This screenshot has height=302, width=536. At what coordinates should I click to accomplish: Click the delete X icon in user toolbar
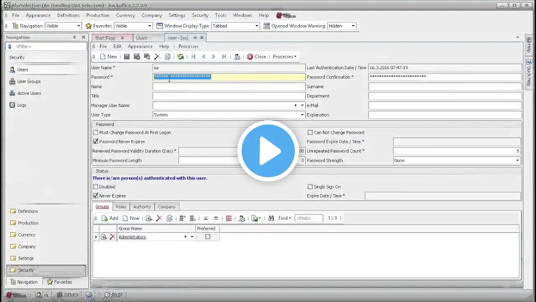157,57
